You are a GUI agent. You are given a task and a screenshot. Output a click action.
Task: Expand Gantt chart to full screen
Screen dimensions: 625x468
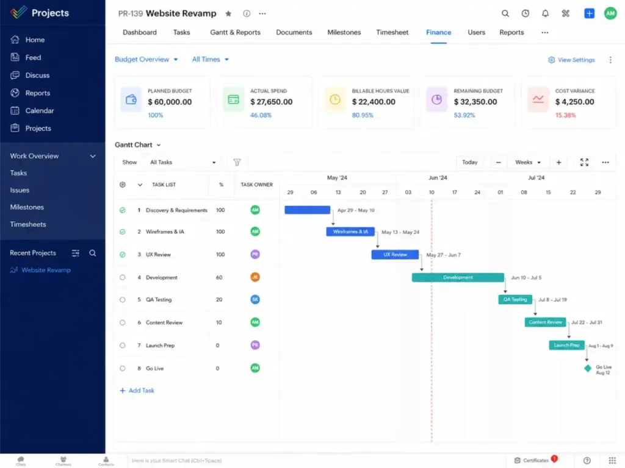pos(584,162)
